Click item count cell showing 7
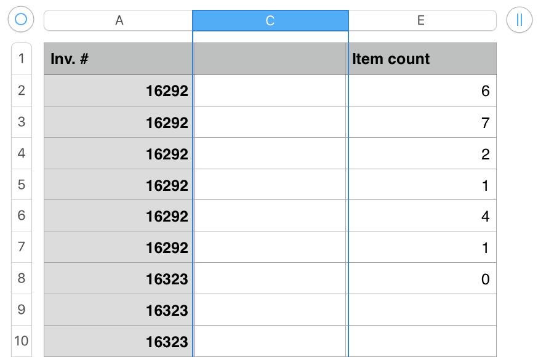 (422, 122)
